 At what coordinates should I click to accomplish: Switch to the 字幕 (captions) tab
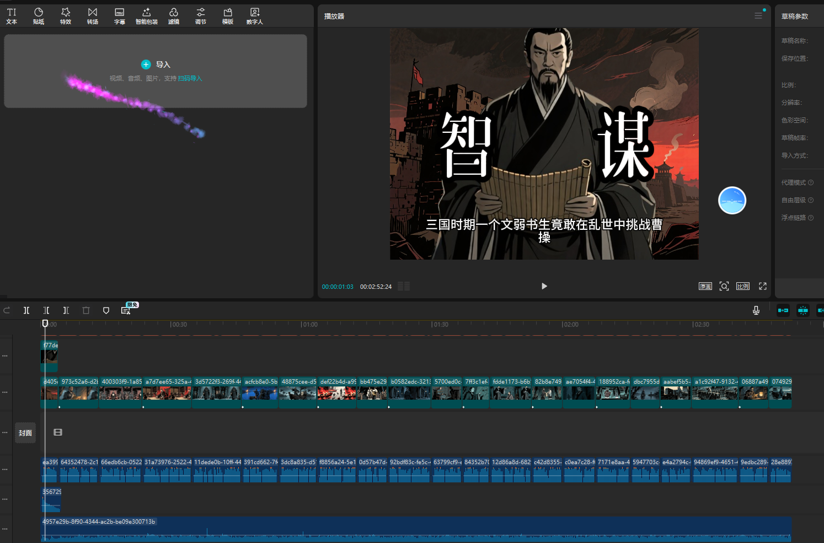point(119,16)
